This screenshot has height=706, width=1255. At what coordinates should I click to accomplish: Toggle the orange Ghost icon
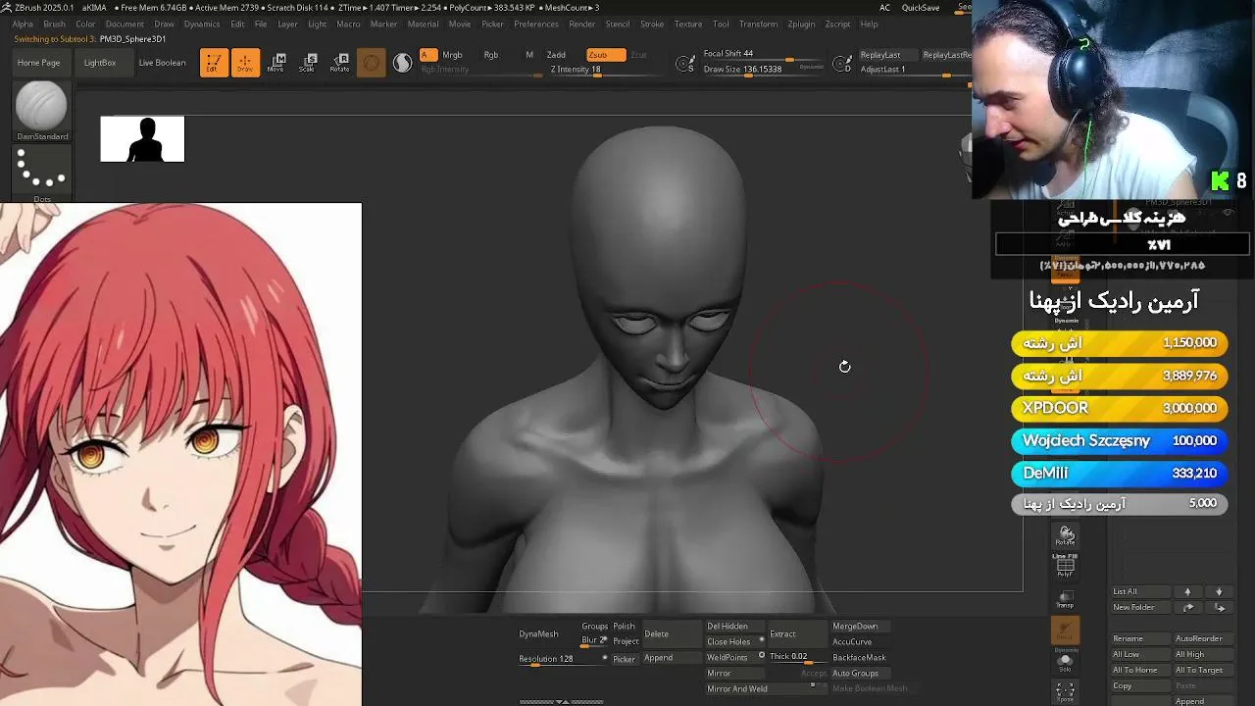(x=1066, y=630)
